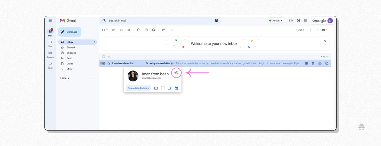Open the select dropdown arrow in toolbar

(107, 30)
